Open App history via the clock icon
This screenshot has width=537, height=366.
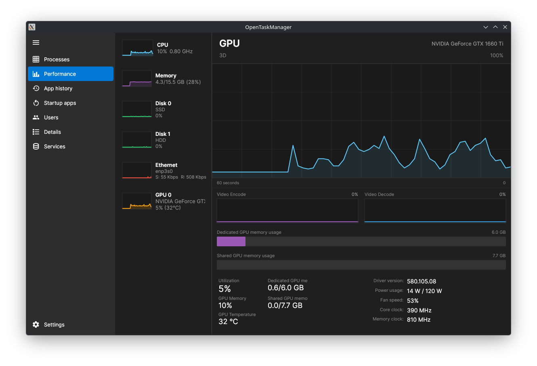click(36, 88)
